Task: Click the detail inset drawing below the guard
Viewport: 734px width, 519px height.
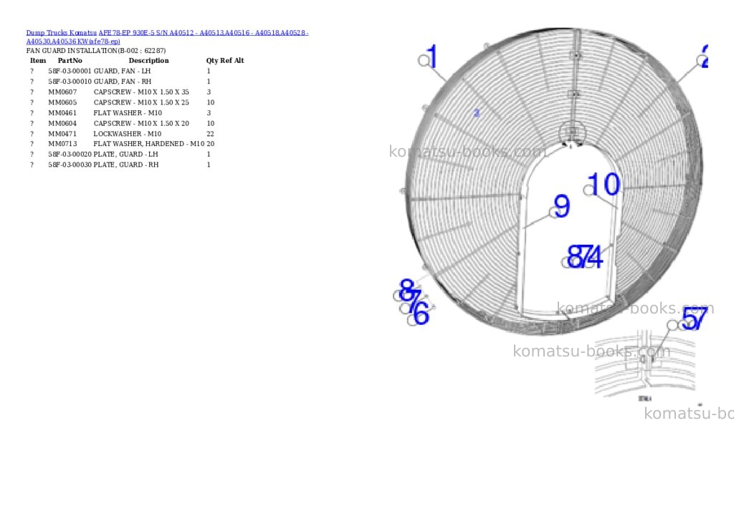Action: click(x=645, y=364)
